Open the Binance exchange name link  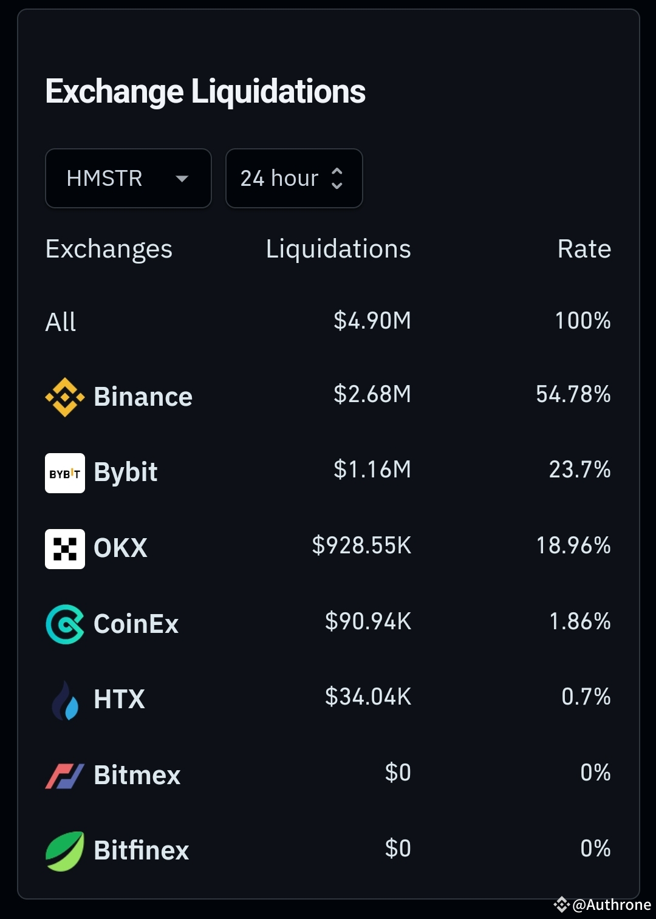143,397
